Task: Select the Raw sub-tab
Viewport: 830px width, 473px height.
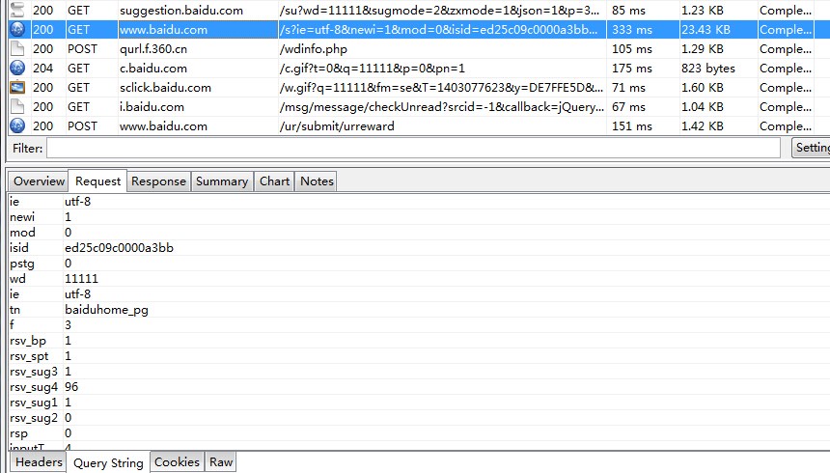Action: tap(221, 461)
